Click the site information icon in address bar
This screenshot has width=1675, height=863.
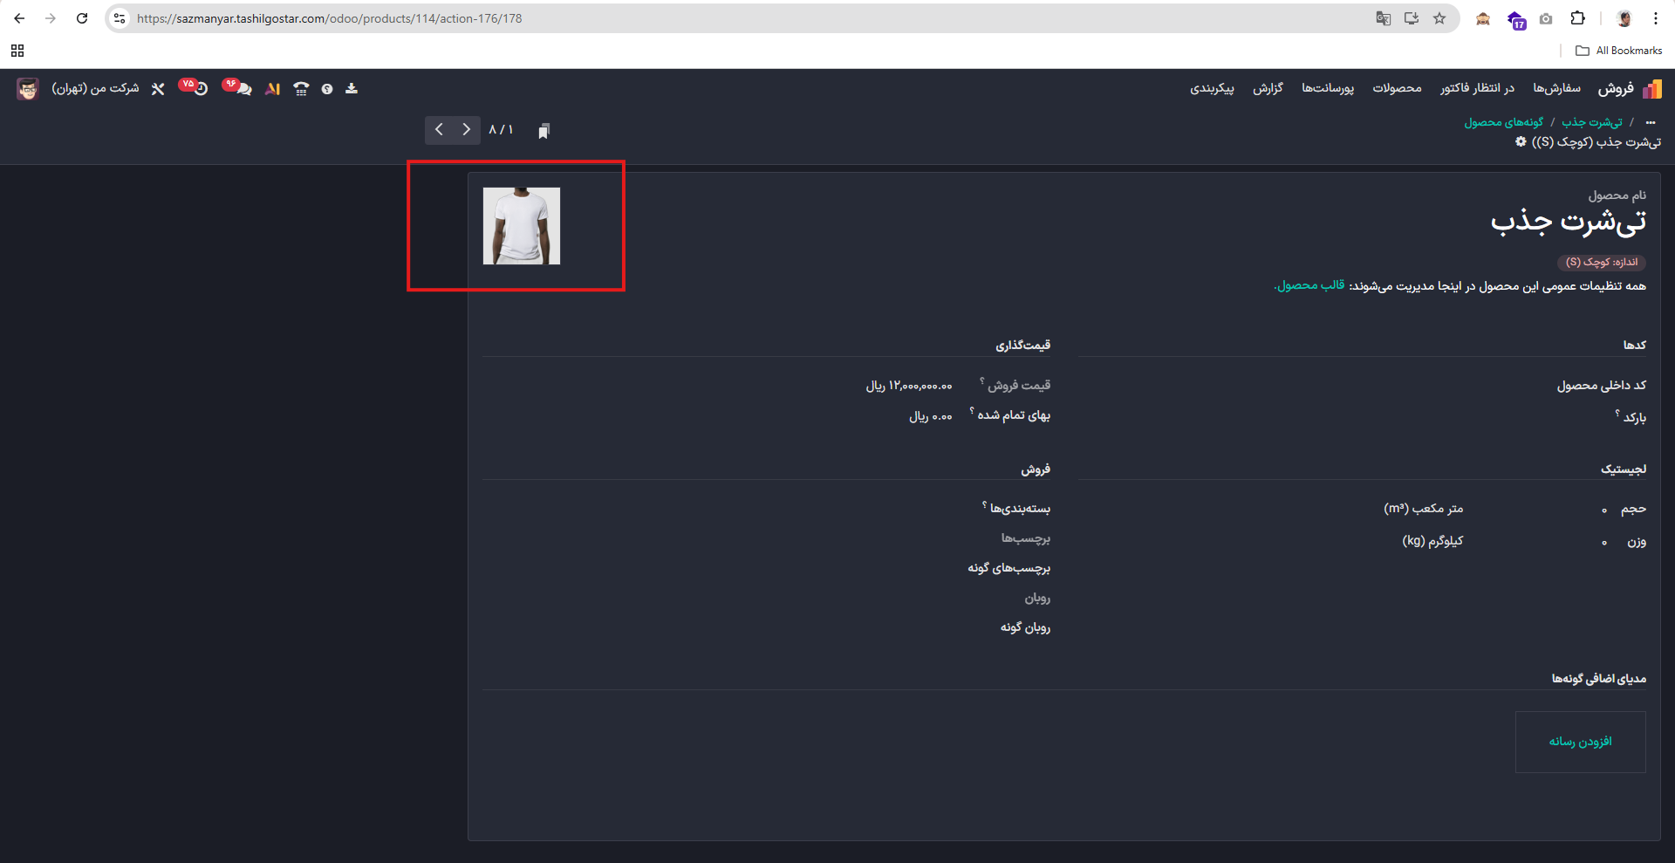click(x=120, y=18)
